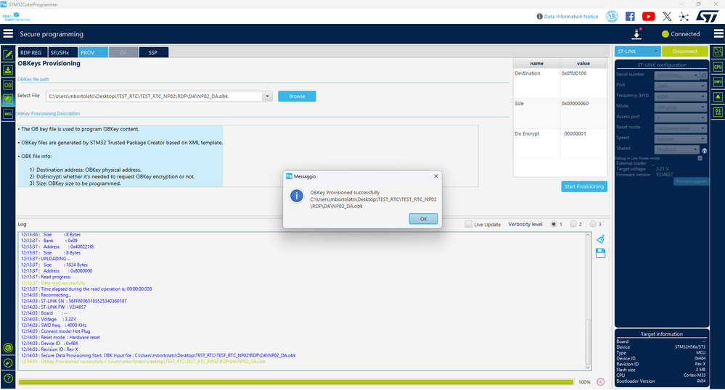Cancel the operation with the red X icon
Image resolution: width=725 pixels, height=390 pixels.
[x=600, y=382]
